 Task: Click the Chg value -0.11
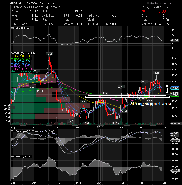pyautogui.click(x=165, y=16)
